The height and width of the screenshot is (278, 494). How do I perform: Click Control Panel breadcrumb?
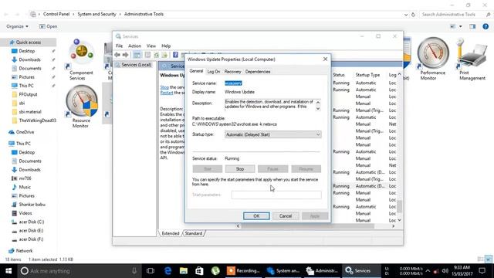pyautogui.click(x=56, y=14)
